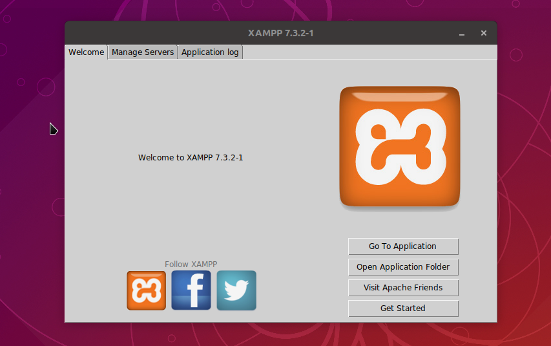551x346 pixels.
Task: Open the XAMPP social icon under Follow XAMPP
Action: [x=146, y=290]
